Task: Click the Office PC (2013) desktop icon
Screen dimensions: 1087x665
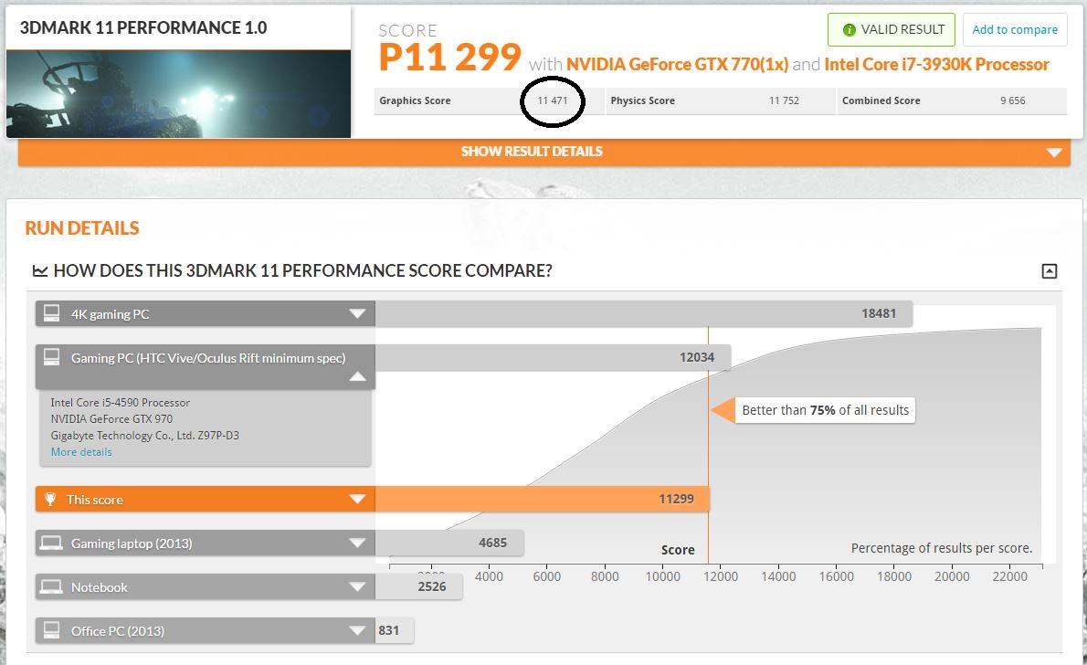Action: coord(51,629)
